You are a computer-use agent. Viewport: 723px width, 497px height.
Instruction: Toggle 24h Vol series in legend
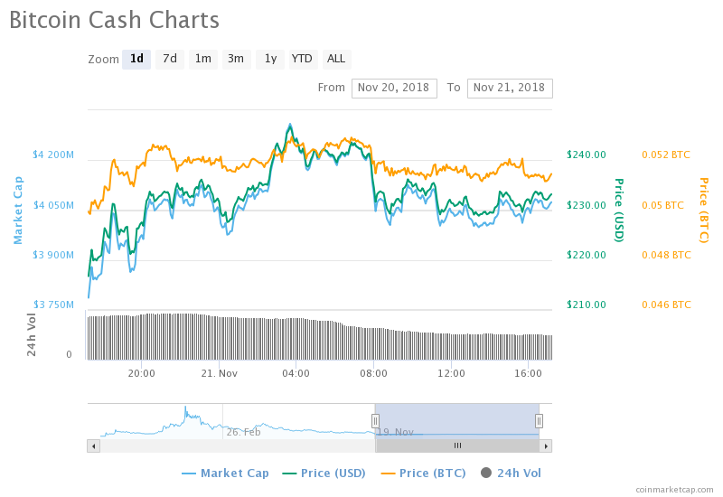tap(511, 473)
